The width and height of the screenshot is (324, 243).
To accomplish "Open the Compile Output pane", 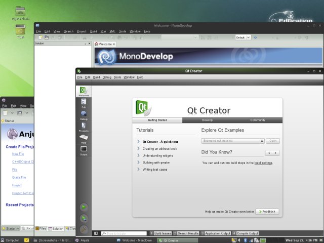I will point(245,233).
